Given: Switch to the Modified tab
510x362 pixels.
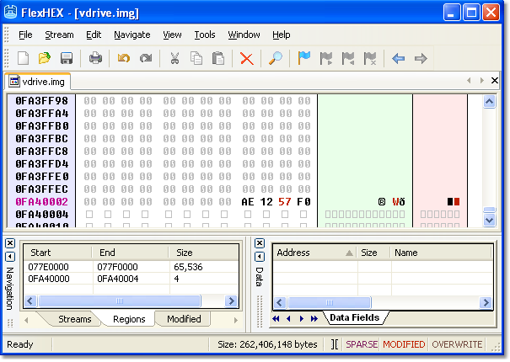Looking at the screenshot, I should (184, 319).
